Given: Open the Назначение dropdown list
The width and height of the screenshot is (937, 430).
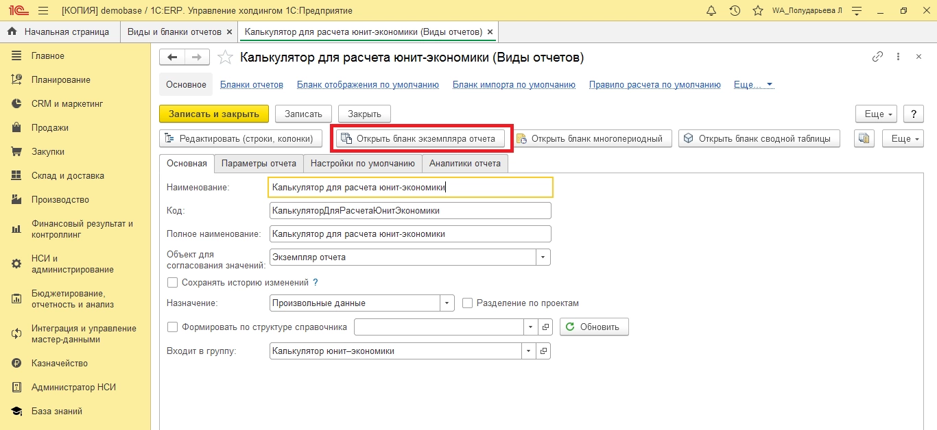Looking at the screenshot, I should [447, 303].
